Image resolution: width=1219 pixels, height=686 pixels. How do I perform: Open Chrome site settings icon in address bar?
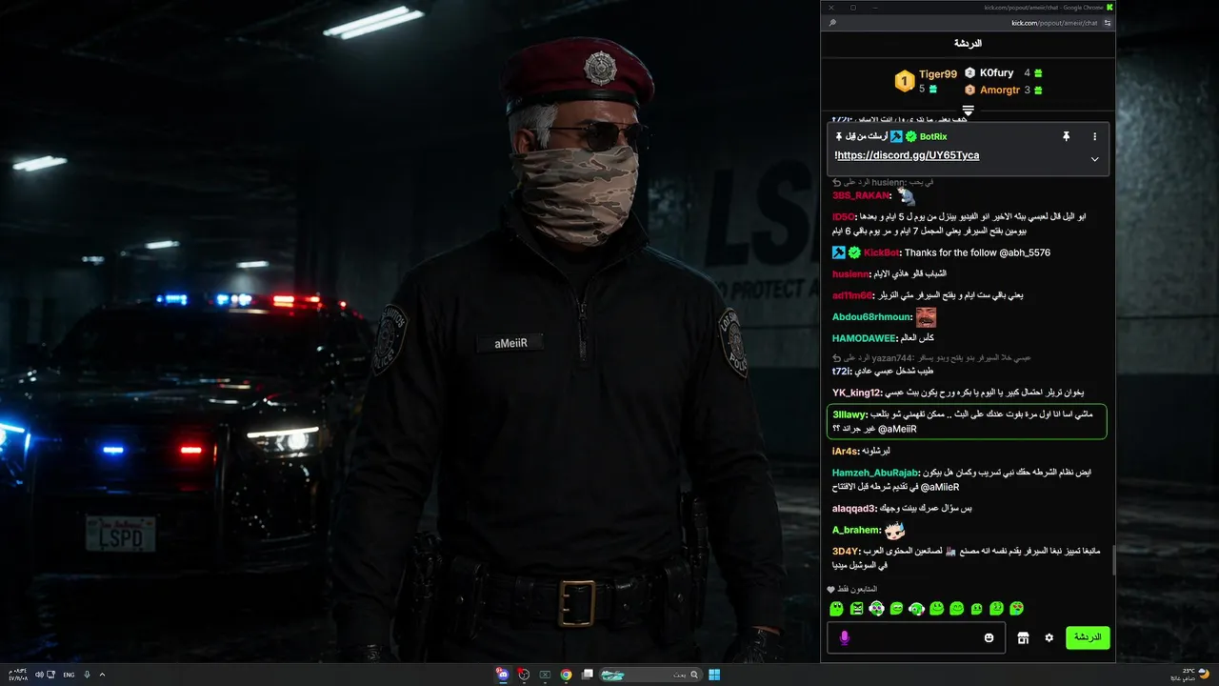(x=1108, y=23)
